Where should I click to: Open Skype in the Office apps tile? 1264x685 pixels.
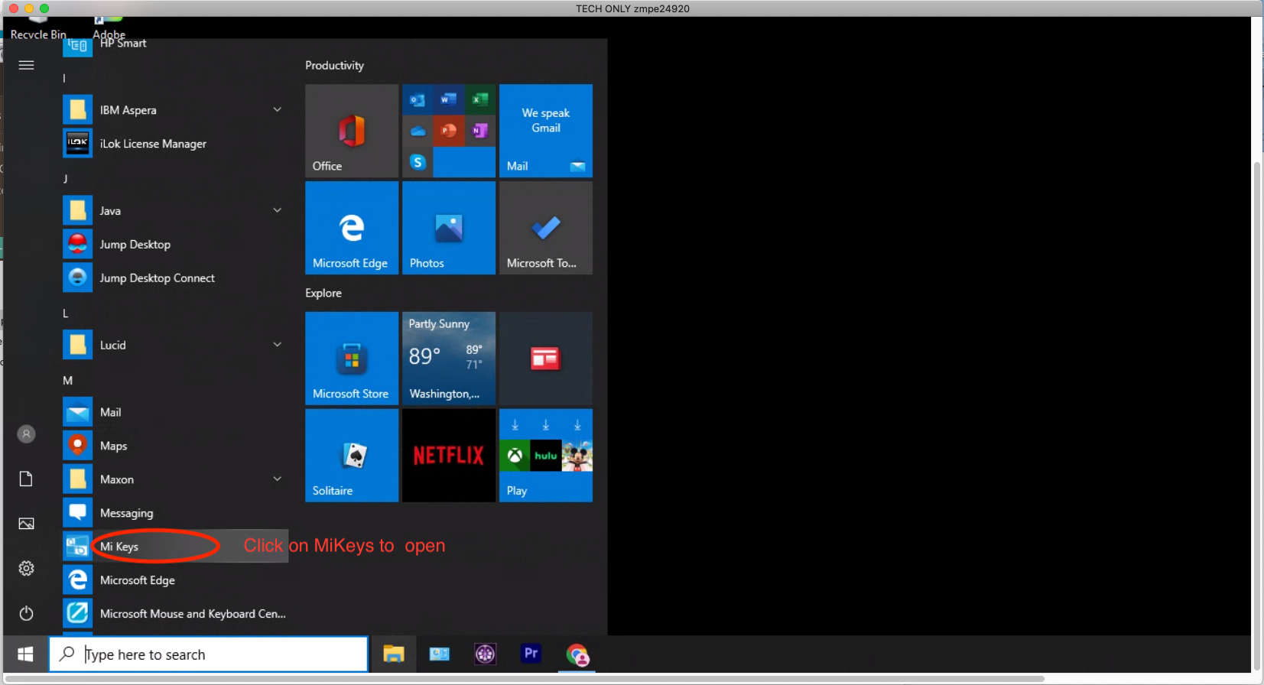point(418,162)
